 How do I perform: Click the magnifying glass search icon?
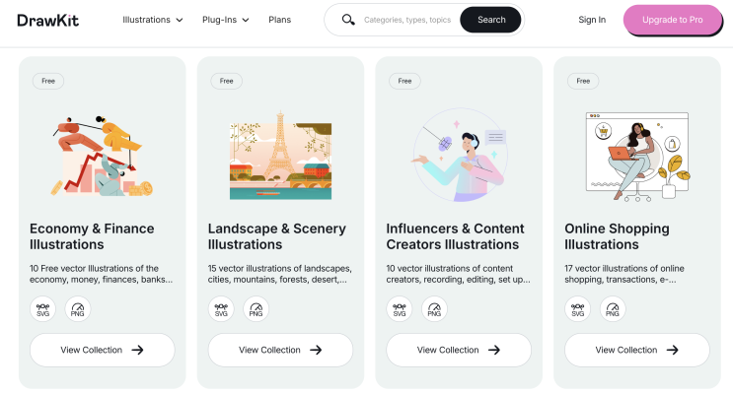(x=348, y=20)
